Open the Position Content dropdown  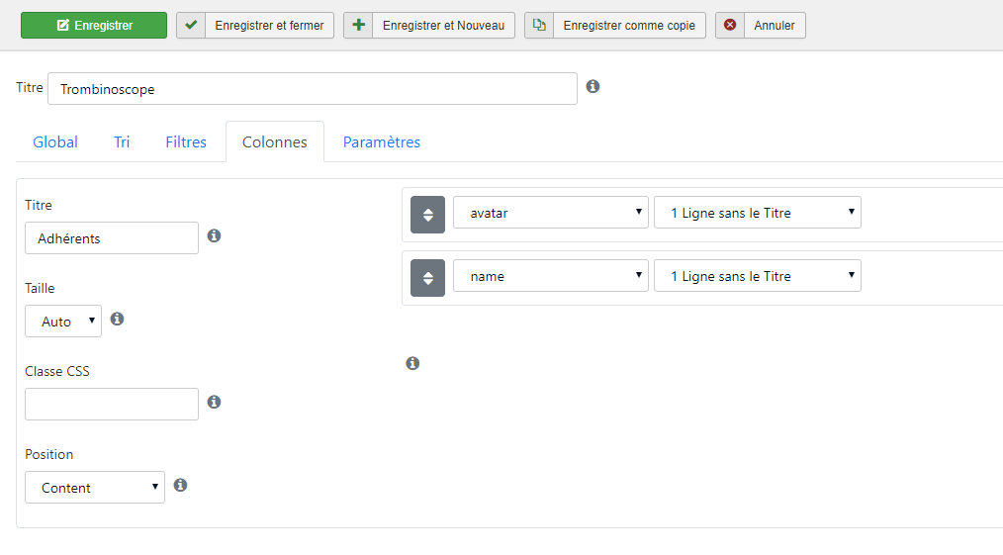click(95, 487)
